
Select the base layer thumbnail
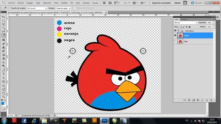[x=180, y=41]
